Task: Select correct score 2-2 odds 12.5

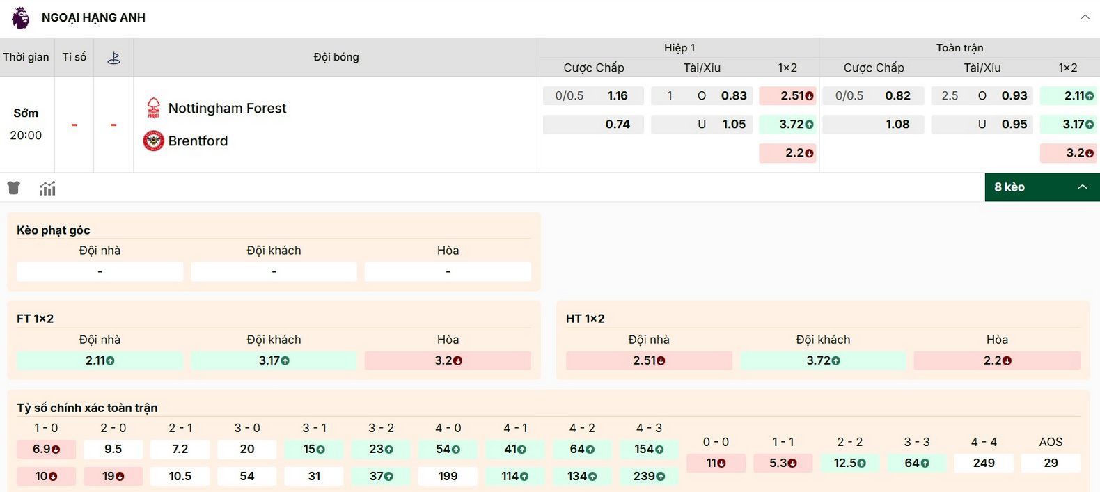Action: [x=849, y=463]
